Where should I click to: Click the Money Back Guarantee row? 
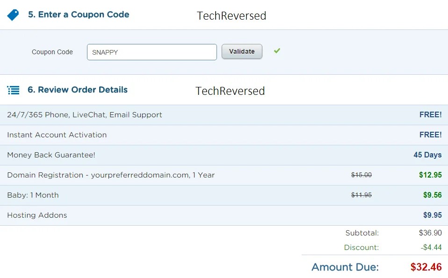click(x=224, y=155)
